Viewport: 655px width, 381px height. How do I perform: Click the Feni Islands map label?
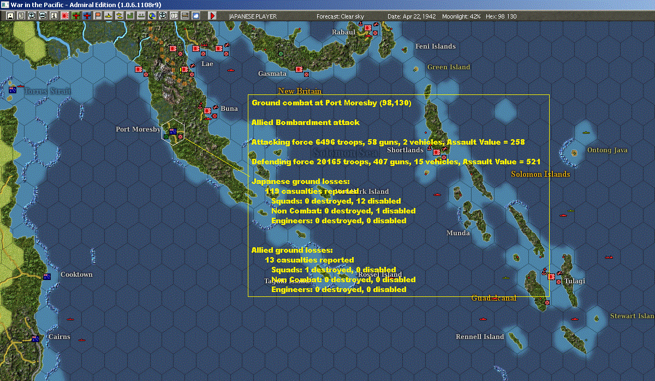coord(436,46)
